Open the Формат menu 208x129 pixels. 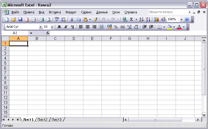pyautogui.click(x=71, y=12)
